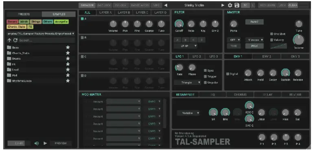Click the PANIC button
This screenshot has width=313, height=151.
tap(254, 22)
